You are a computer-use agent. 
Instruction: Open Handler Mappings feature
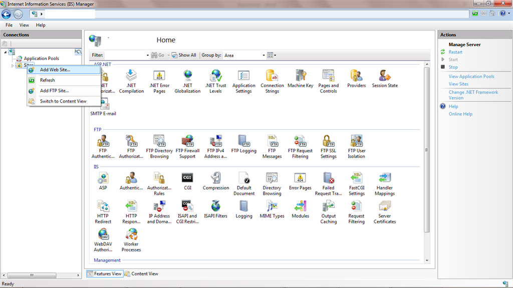385,184
